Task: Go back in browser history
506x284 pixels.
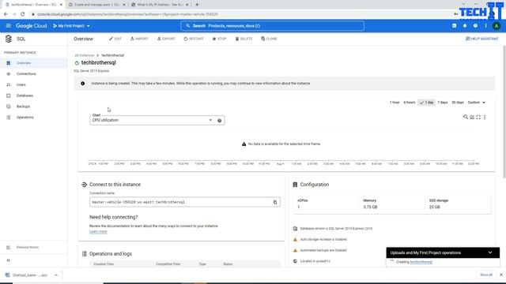Action: coord(6,14)
